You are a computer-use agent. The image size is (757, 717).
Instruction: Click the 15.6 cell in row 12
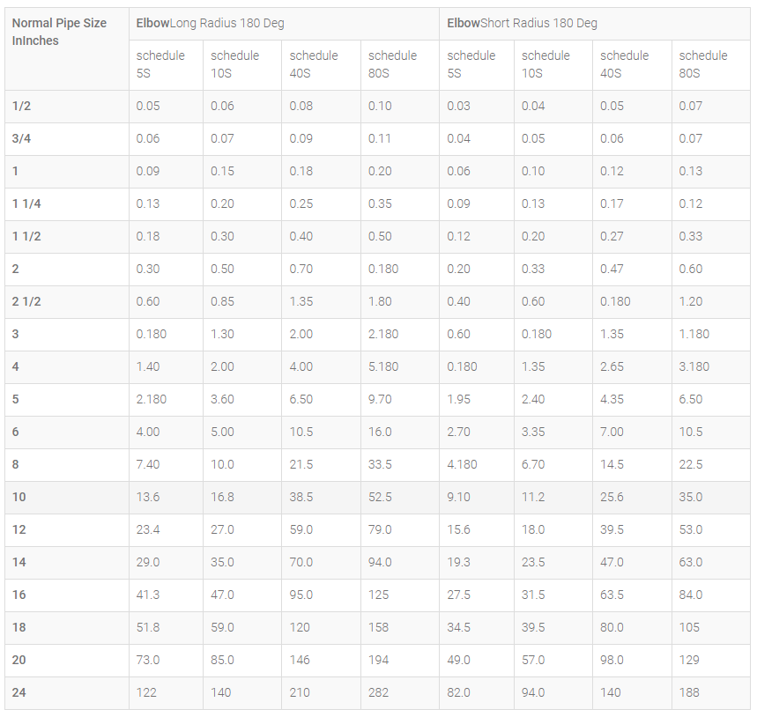tap(458, 529)
